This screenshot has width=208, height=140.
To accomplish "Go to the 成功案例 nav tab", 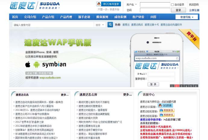I will (x=120, y=17).
